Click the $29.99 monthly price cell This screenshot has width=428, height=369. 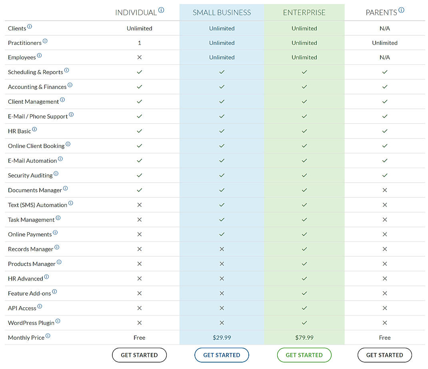[x=222, y=338]
